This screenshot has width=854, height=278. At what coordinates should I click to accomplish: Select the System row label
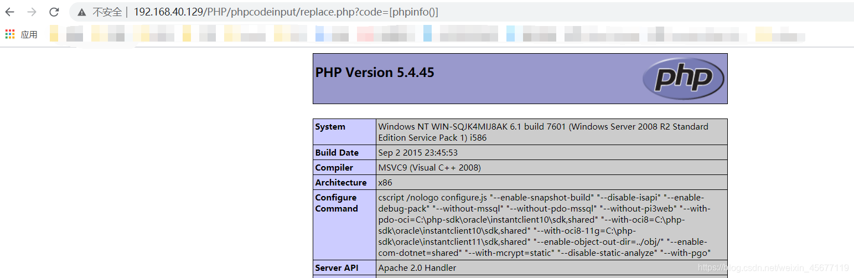click(x=330, y=127)
